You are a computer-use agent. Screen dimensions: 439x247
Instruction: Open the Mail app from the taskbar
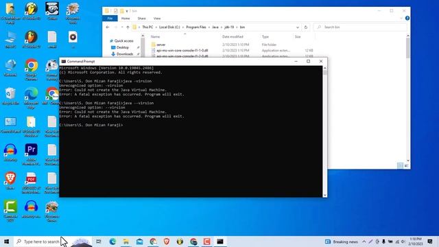point(139,242)
